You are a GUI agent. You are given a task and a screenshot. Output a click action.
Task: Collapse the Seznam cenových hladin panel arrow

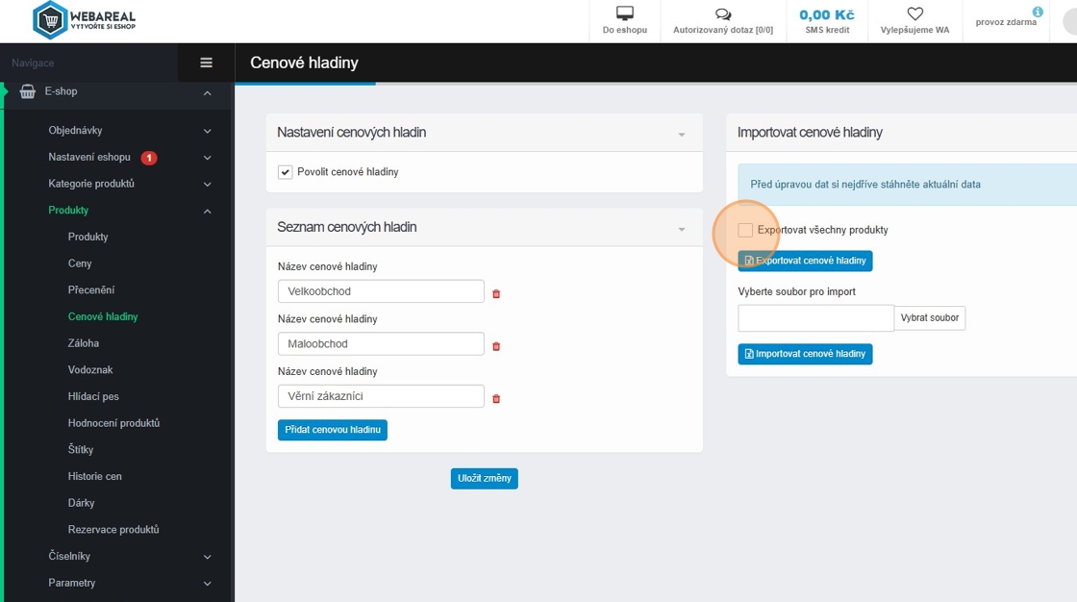click(682, 229)
